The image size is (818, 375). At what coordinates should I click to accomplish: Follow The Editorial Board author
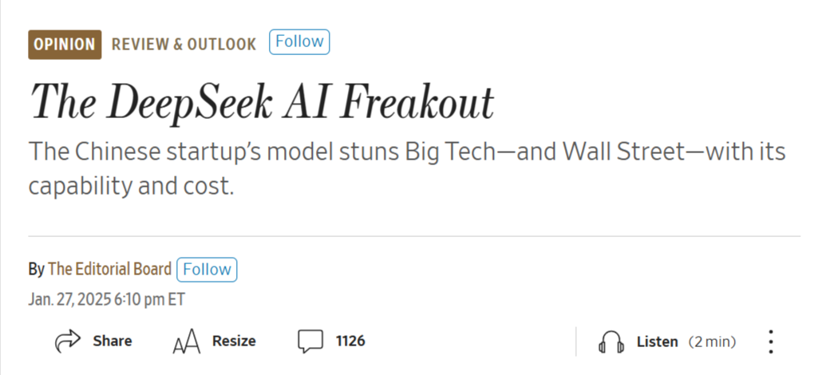click(207, 270)
